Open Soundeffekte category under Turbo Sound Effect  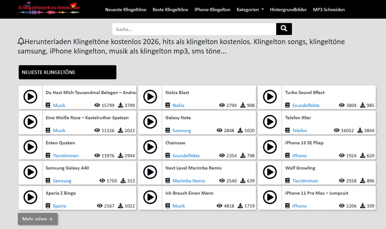[306, 105]
